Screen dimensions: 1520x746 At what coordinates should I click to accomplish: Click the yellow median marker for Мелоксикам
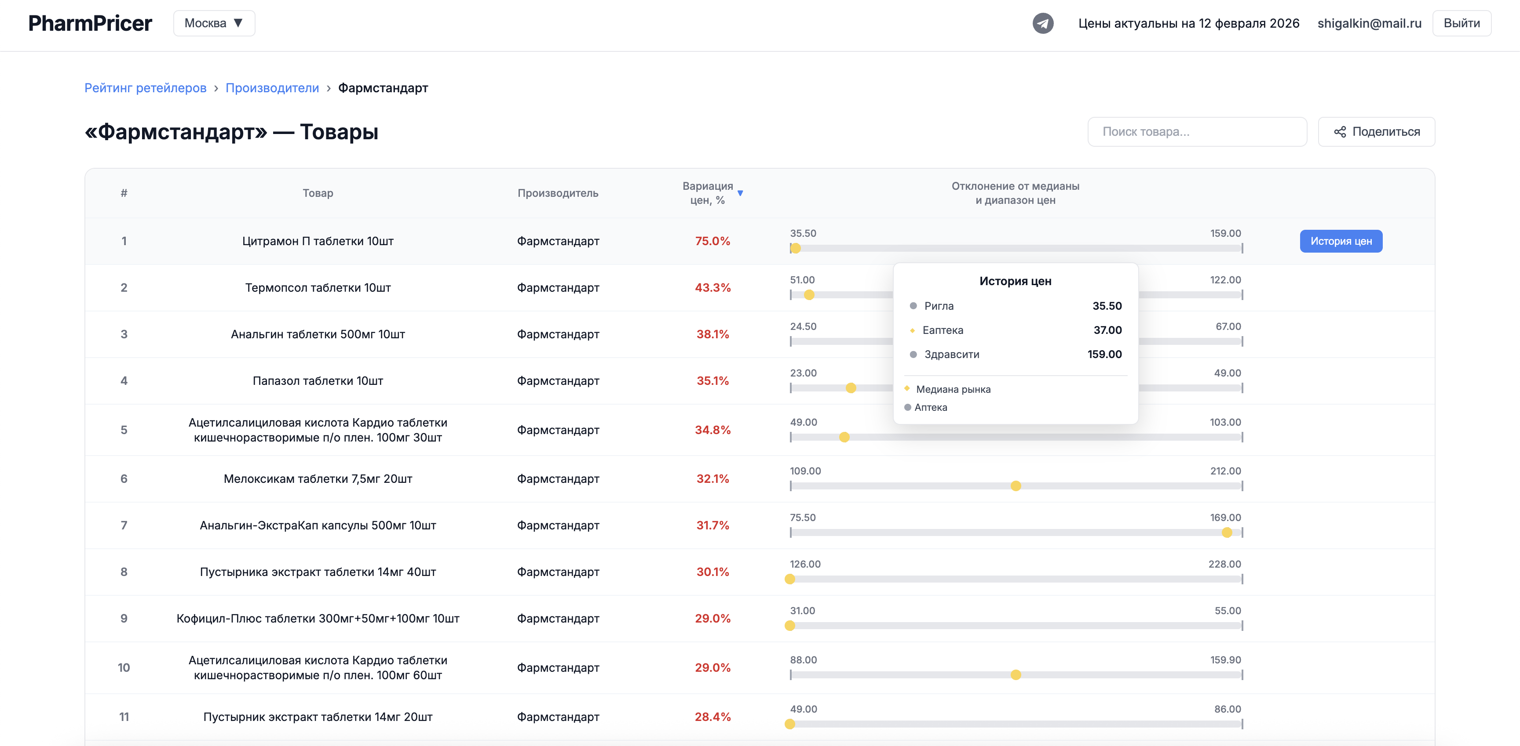click(1016, 486)
